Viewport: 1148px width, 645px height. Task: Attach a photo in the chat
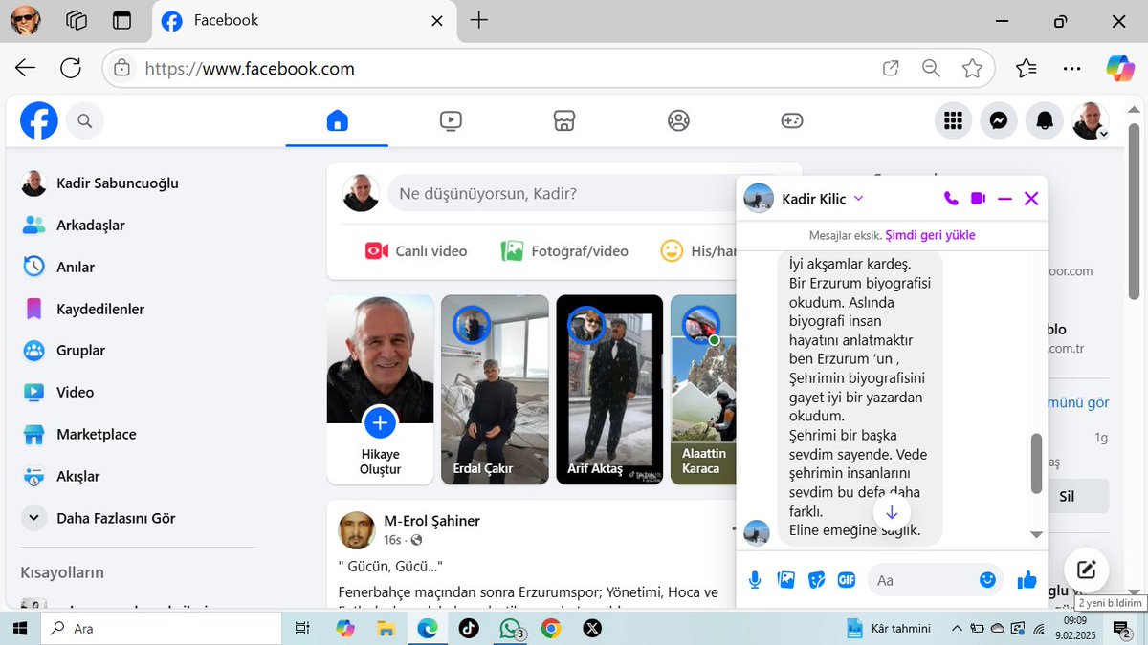point(786,579)
